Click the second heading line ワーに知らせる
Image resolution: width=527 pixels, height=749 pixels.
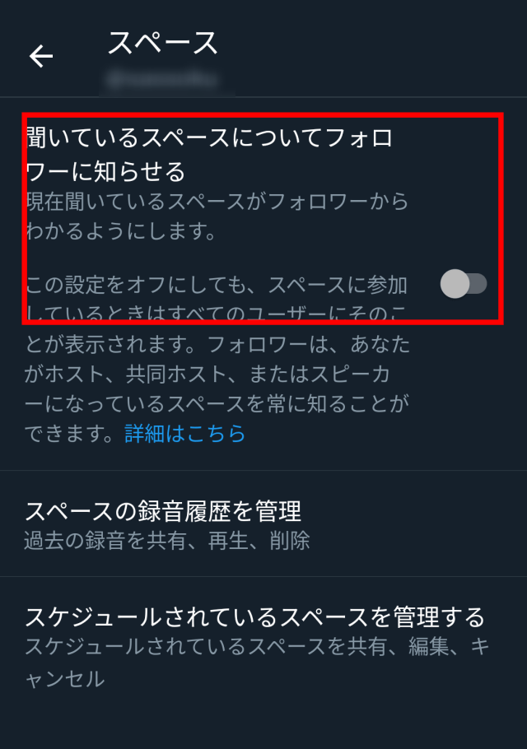pyautogui.click(x=105, y=171)
